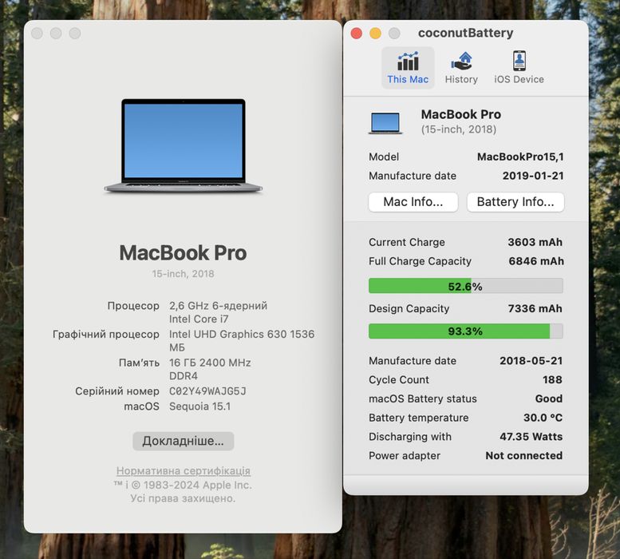Image resolution: width=620 pixels, height=559 pixels.
Task: Select the serial number C02Y49WAJG5J
Action: (x=207, y=391)
